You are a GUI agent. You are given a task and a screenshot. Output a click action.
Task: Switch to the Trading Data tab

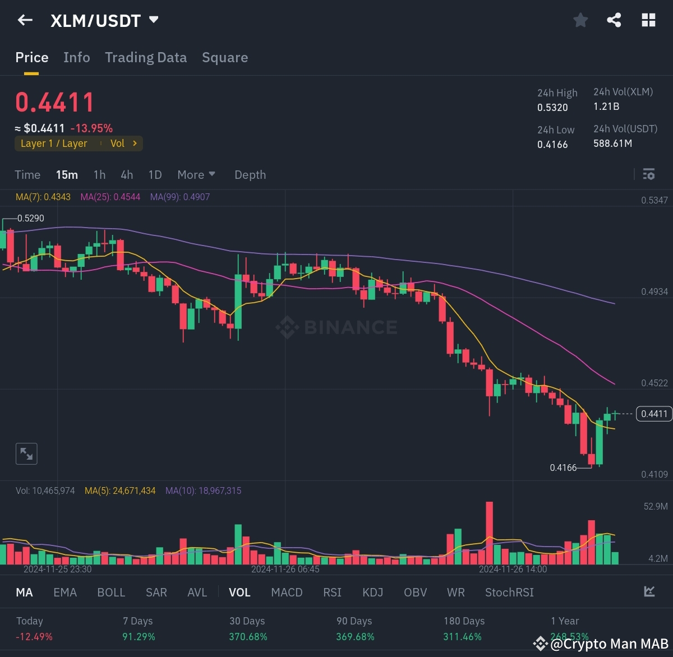(x=146, y=57)
